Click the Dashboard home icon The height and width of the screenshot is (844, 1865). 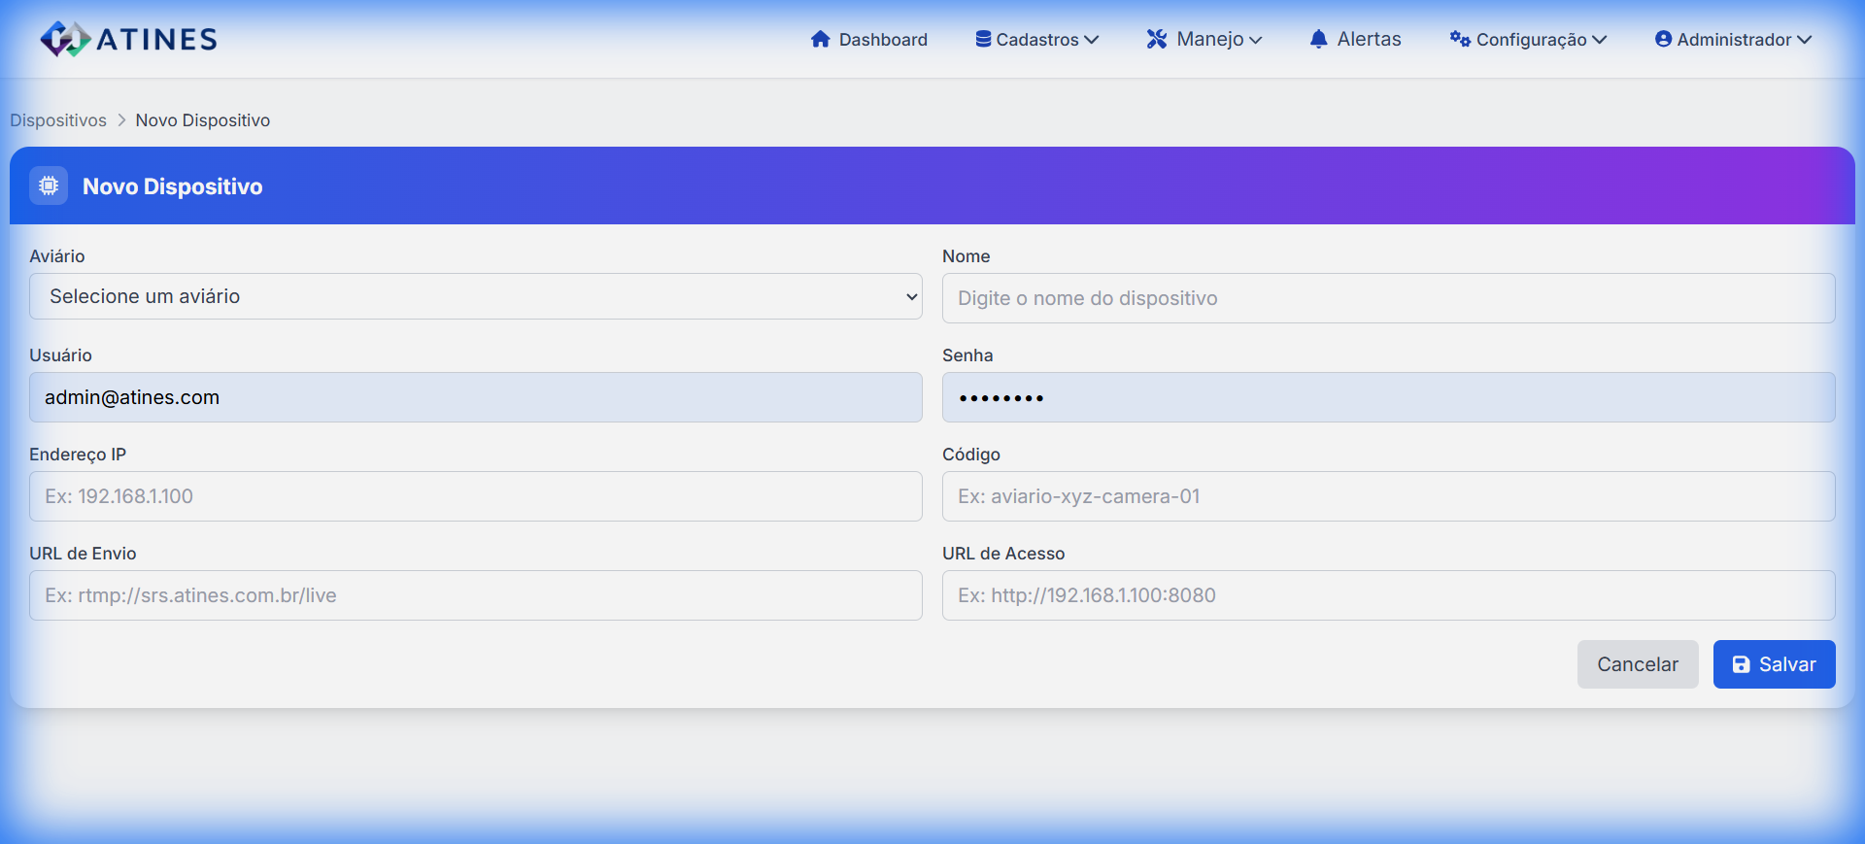click(x=820, y=39)
